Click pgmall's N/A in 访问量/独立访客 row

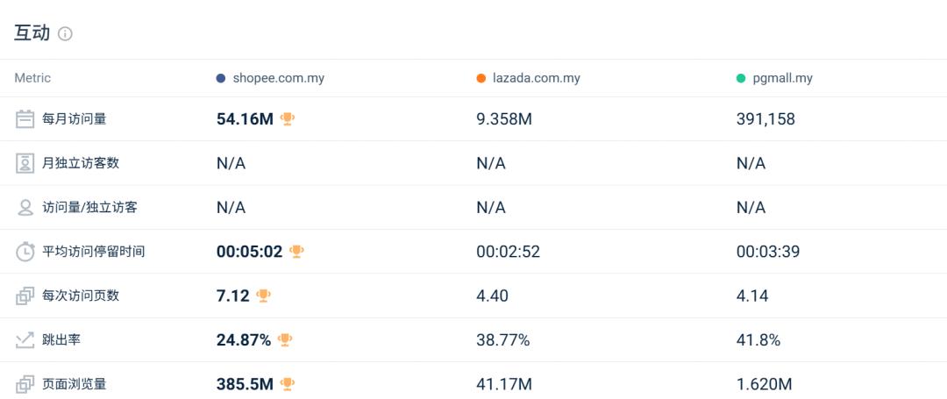point(751,208)
